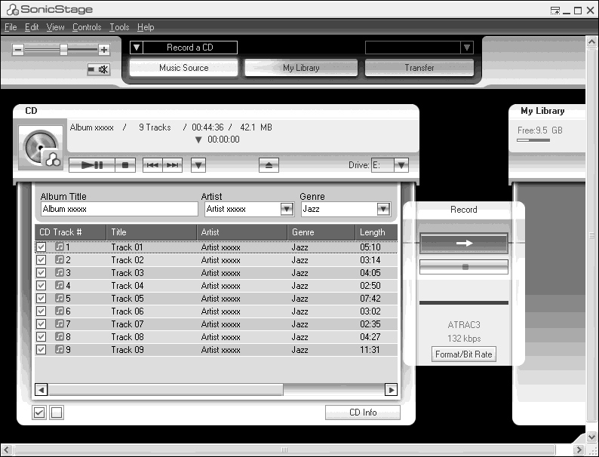Click music note icon of track 8
Viewport: 599px width, 457px height.
[59, 337]
